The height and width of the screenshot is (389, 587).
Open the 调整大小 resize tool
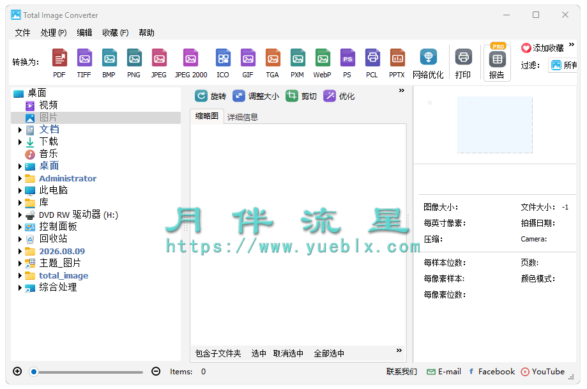click(x=255, y=96)
